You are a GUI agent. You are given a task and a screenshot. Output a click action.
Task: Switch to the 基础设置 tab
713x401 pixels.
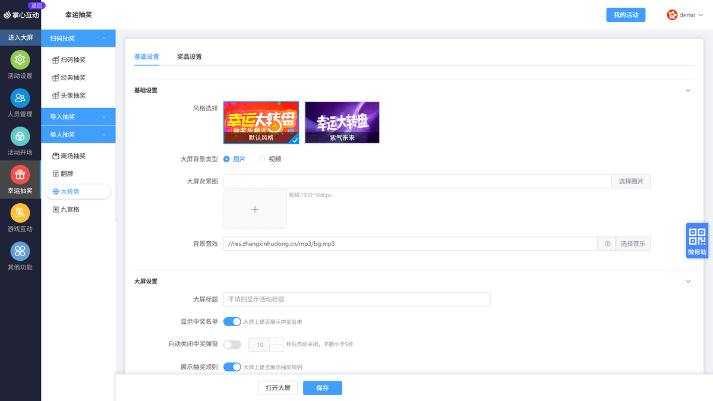pyautogui.click(x=147, y=57)
